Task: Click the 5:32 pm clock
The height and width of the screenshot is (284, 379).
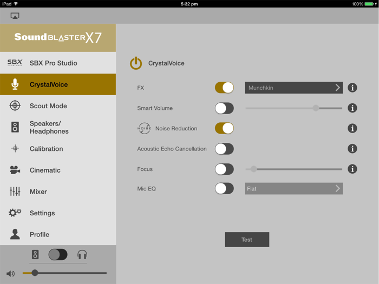Action: tap(190, 4)
